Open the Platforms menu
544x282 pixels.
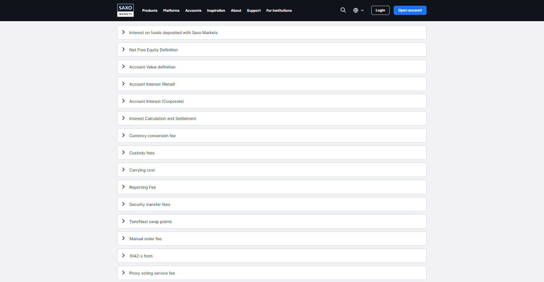tap(171, 11)
